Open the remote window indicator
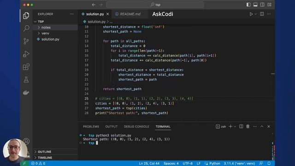 pos(24,163)
